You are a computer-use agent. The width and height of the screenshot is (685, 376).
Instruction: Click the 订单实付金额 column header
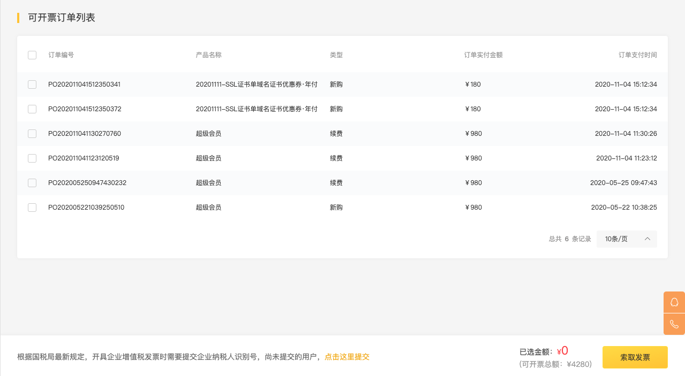point(483,55)
